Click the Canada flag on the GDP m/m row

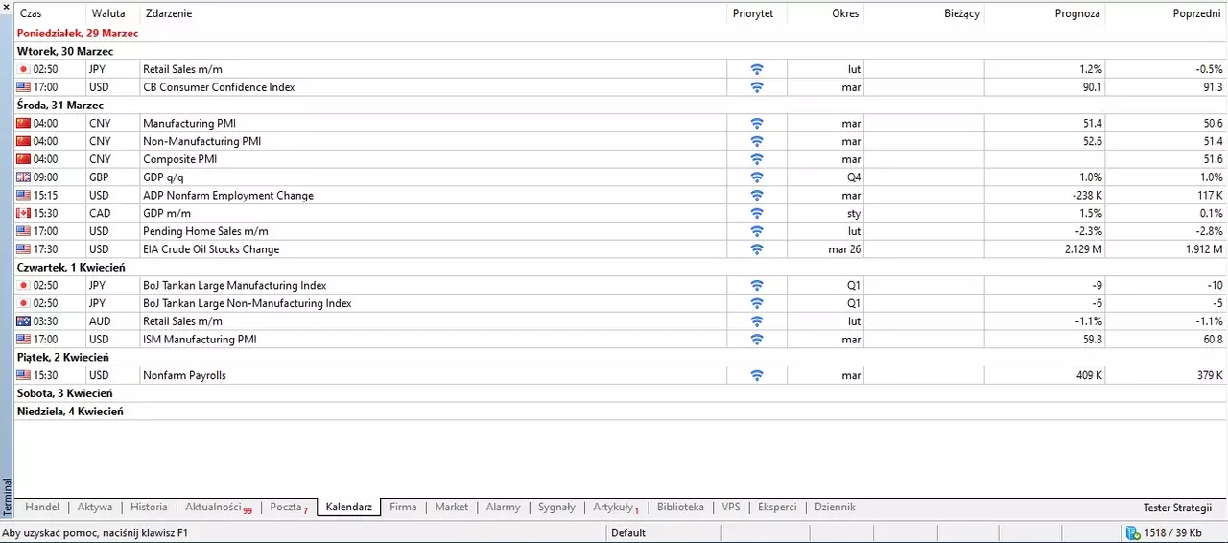tap(23, 213)
